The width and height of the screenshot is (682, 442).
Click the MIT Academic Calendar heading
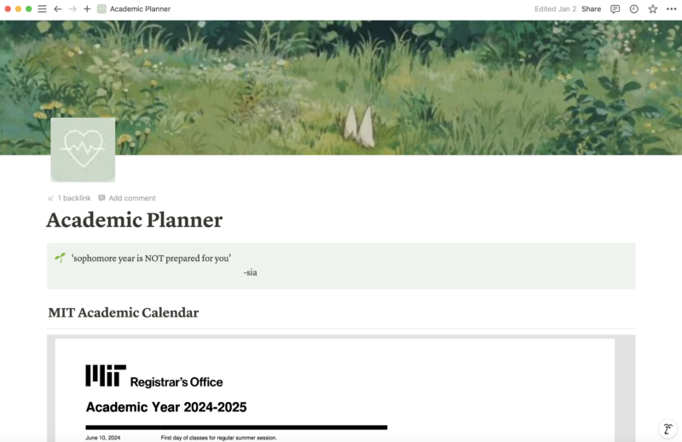(124, 312)
